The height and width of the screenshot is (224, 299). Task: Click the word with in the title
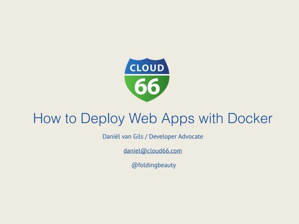click(x=211, y=118)
